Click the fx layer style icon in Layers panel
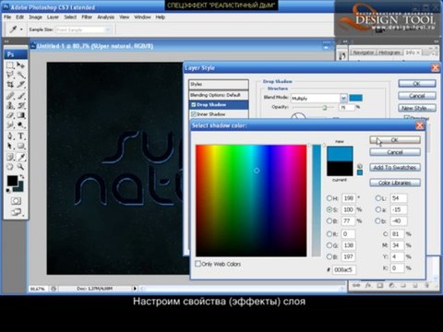The width and height of the screenshot is (443, 332). pos(368,286)
